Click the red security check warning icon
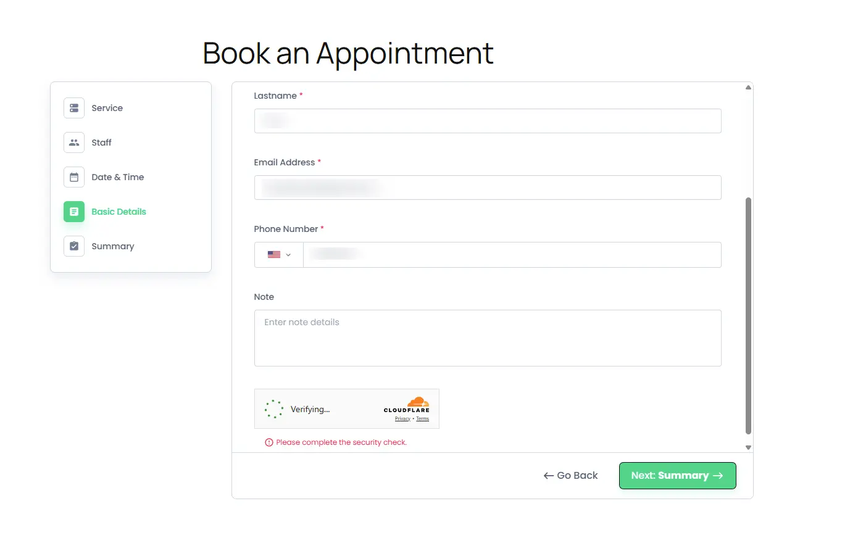 tap(269, 442)
